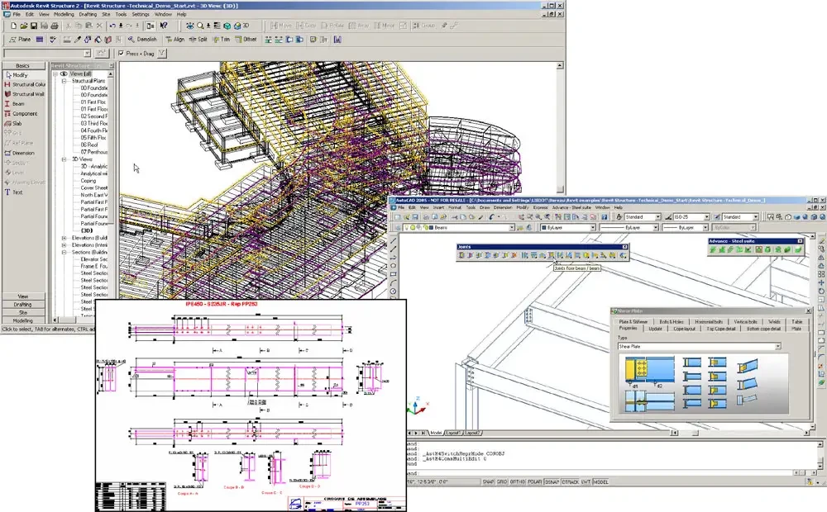The height and width of the screenshot is (512, 827).
Task: Open the Bolts & Holes tab
Action: pos(672,321)
